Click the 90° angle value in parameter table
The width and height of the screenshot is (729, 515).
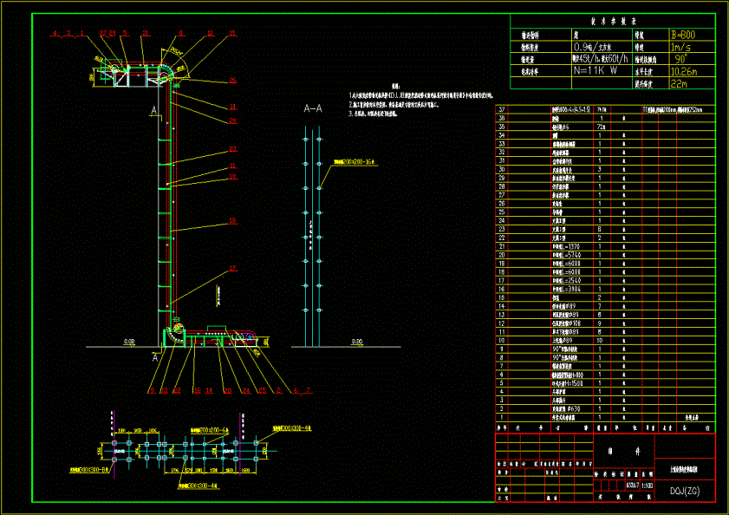click(x=680, y=59)
